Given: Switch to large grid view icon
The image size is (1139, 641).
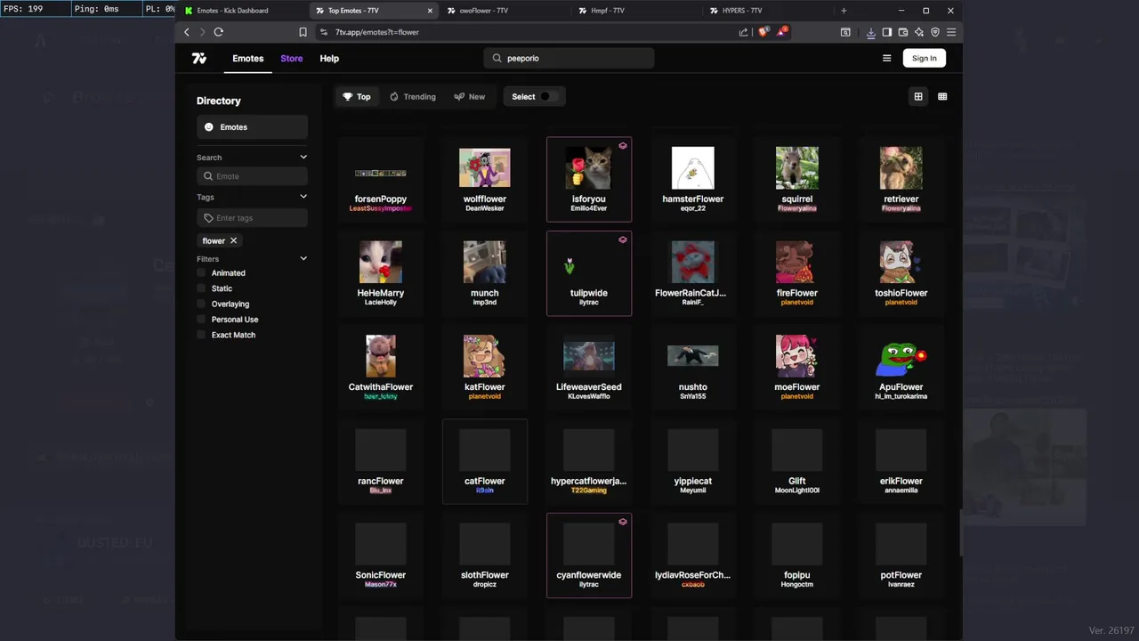Looking at the screenshot, I should click(x=918, y=96).
